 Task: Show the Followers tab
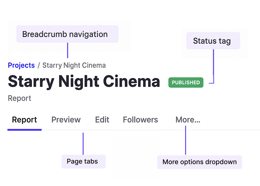[140, 120]
